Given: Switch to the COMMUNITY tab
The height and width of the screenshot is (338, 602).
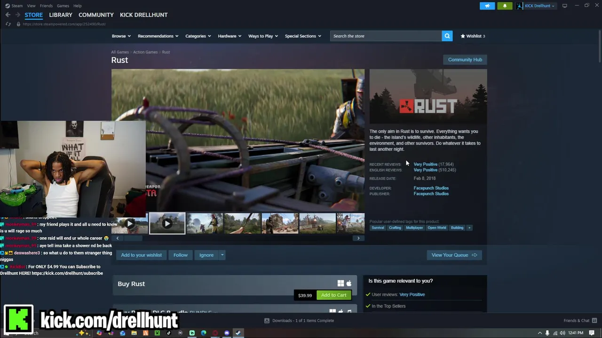Looking at the screenshot, I should 96,15.
